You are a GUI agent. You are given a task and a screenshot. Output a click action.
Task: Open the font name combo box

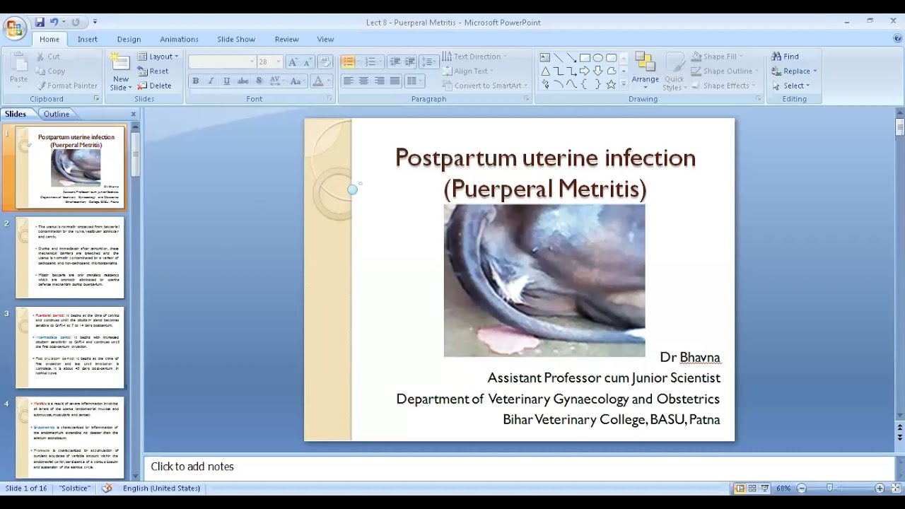[x=222, y=62]
